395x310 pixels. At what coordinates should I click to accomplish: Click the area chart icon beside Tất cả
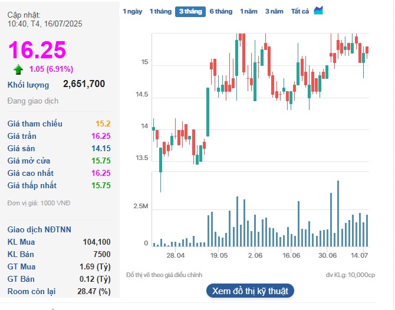coord(318,11)
